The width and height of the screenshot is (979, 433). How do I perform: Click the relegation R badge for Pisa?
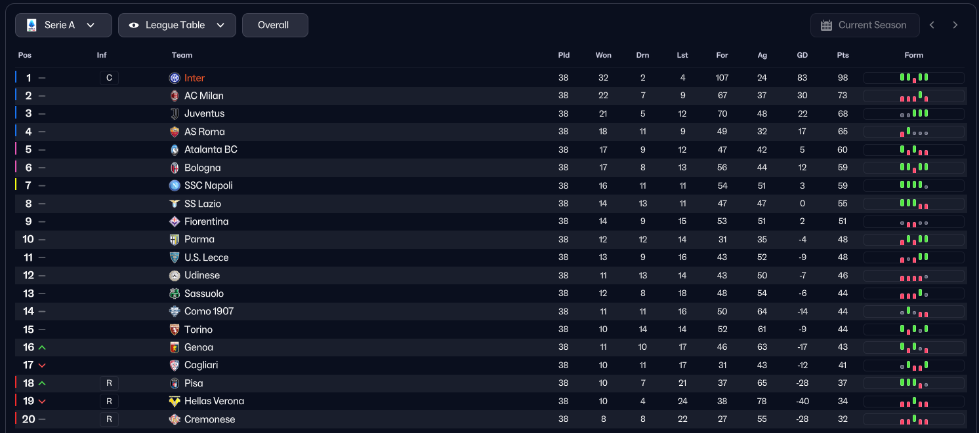click(x=109, y=383)
